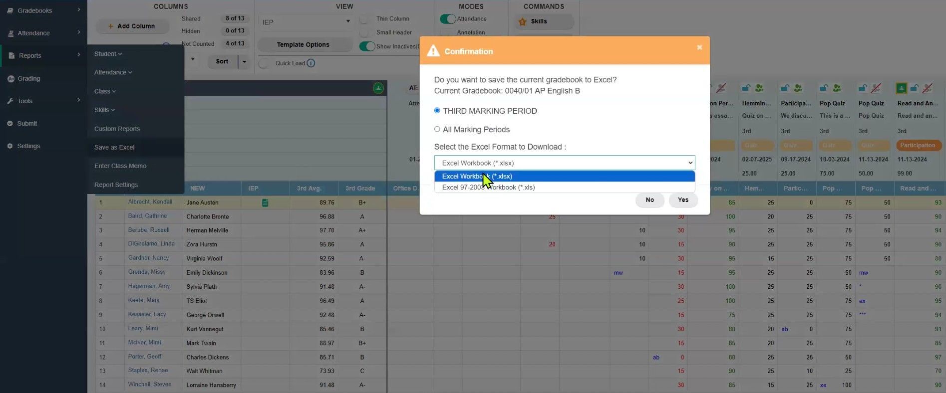This screenshot has height=393, width=946.
Task: Click No to cancel Excel save
Action: [649, 200]
